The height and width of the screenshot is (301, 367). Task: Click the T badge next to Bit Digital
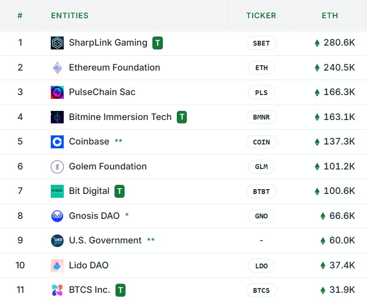click(119, 192)
